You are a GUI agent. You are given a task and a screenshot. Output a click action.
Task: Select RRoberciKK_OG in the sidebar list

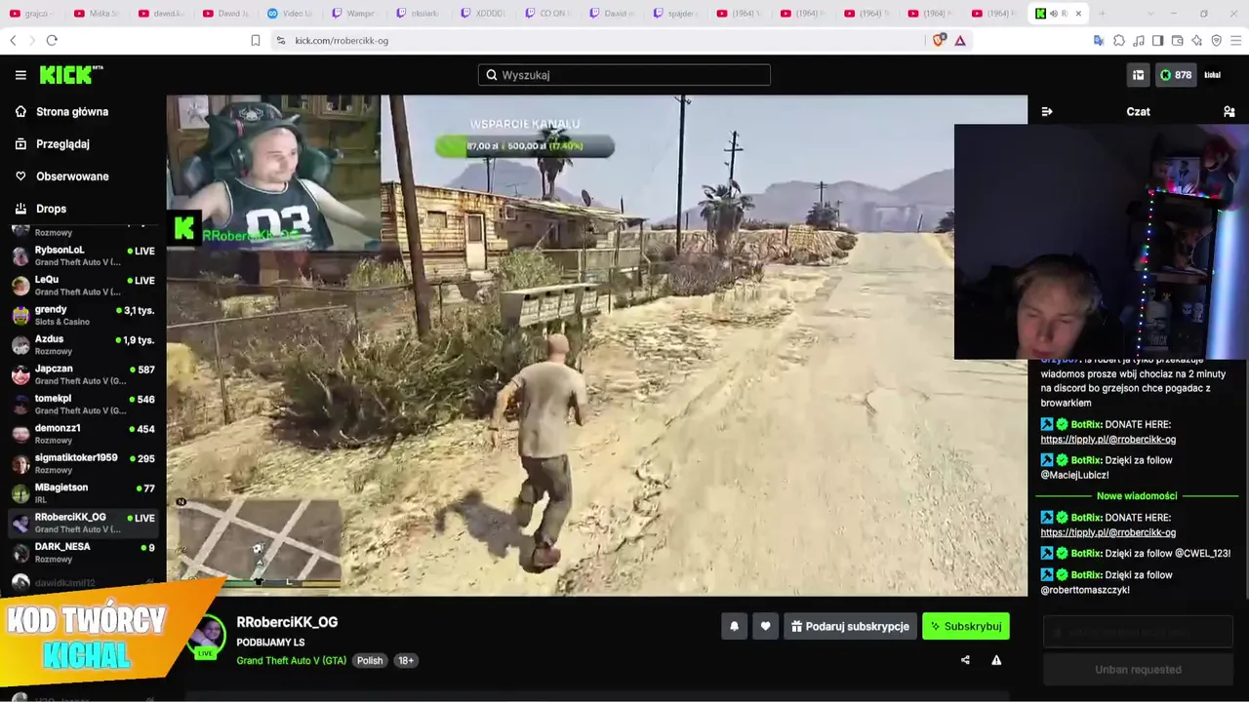(x=83, y=523)
